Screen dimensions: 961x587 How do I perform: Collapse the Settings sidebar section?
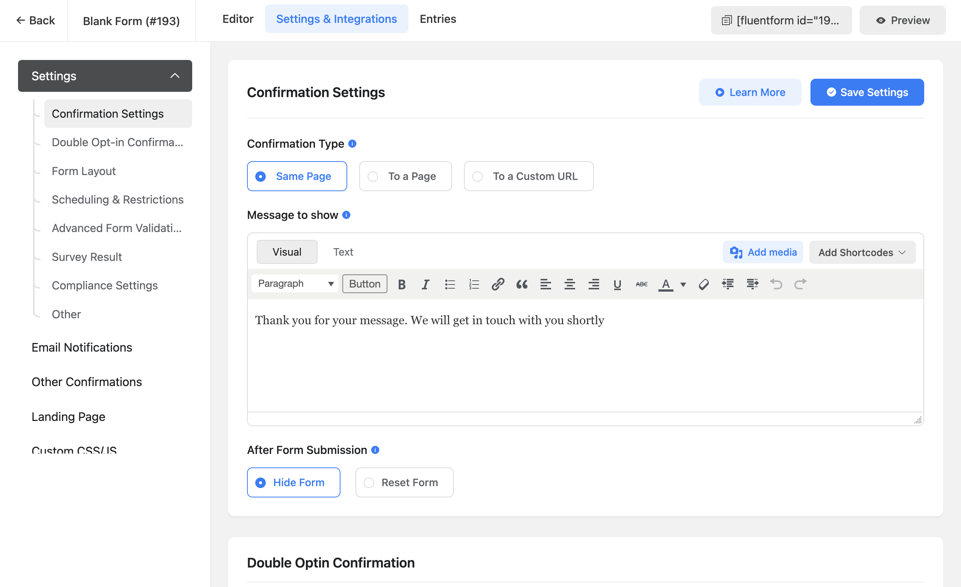pos(105,76)
